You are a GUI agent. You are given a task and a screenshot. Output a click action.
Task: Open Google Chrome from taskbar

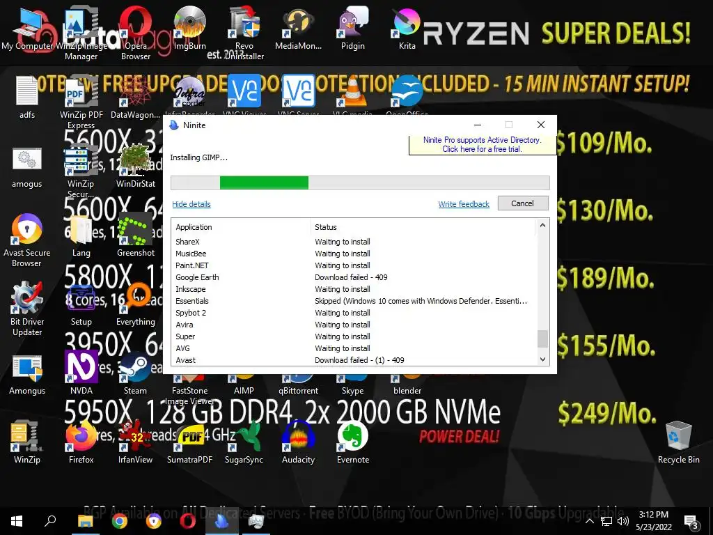pyautogui.click(x=120, y=521)
